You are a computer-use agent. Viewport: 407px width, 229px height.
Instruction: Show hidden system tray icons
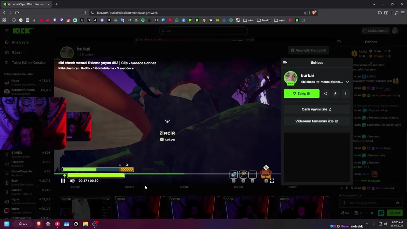pos(367,224)
